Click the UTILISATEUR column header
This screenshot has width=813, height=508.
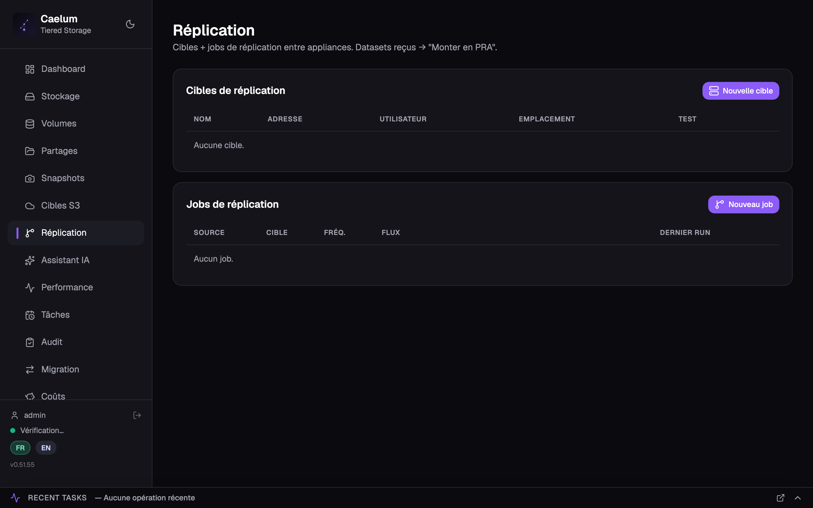tap(403, 119)
